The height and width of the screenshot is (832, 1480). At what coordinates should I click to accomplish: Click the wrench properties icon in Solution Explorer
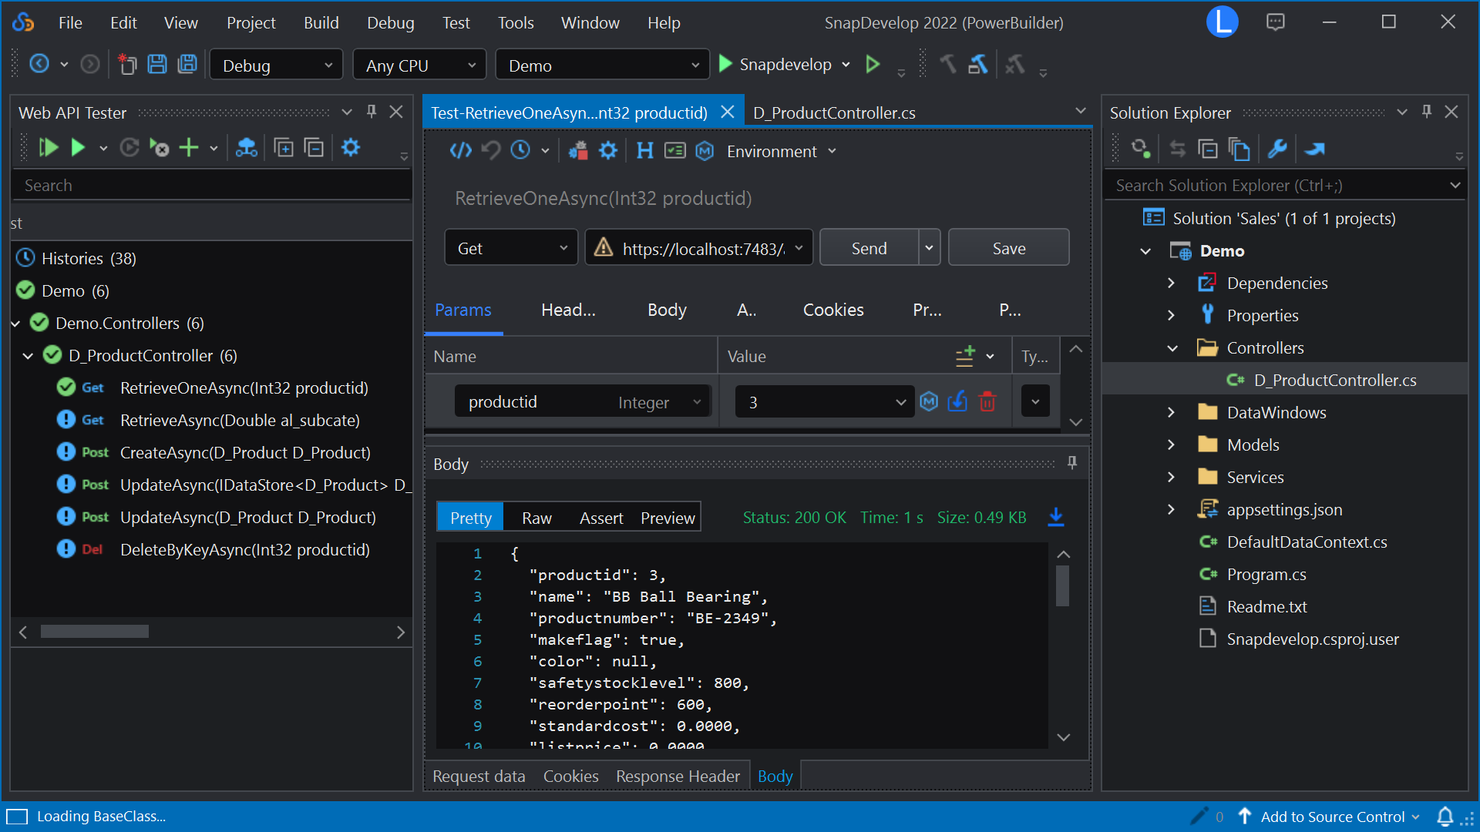click(1277, 149)
